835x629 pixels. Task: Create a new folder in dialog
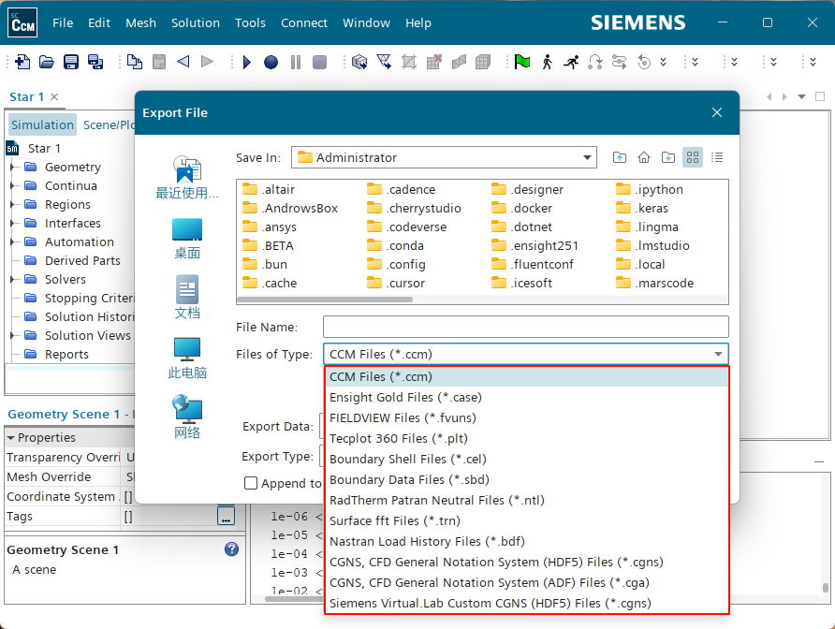pyautogui.click(x=668, y=157)
